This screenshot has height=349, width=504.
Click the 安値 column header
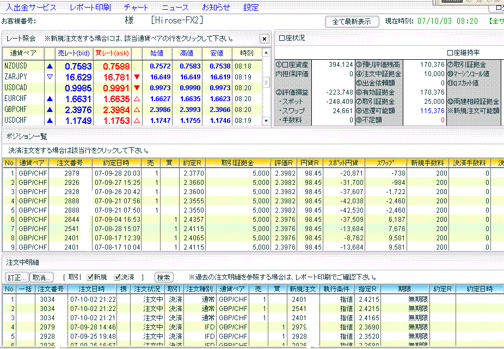(x=217, y=53)
